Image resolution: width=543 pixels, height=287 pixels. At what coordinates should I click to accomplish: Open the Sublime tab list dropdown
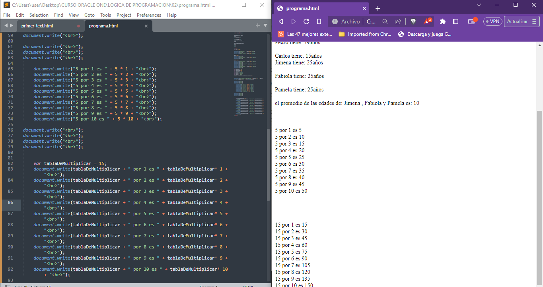click(265, 25)
